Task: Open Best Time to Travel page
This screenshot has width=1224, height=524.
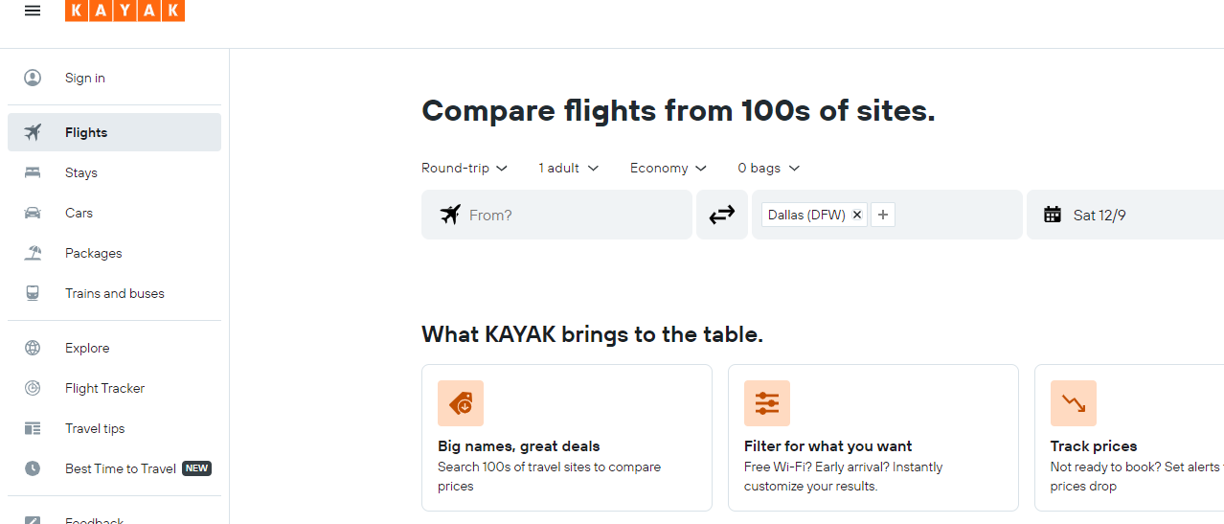Action: click(121, 468)
